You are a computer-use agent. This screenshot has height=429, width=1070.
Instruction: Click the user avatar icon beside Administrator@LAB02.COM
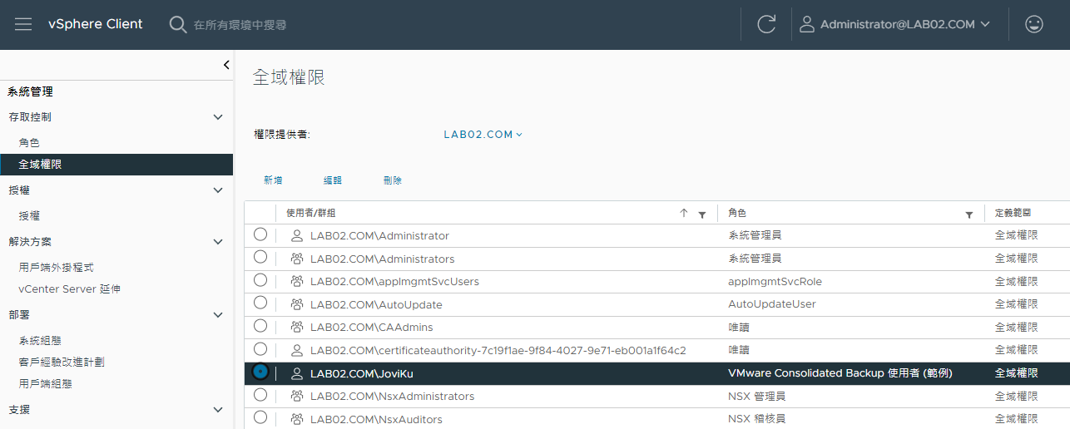coord(806,24)
